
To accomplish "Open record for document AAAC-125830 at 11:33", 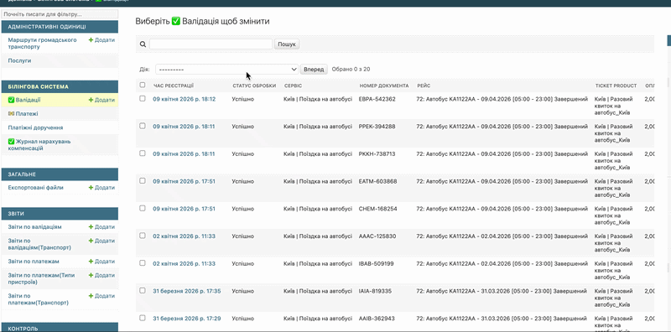I will click(184, 236).
